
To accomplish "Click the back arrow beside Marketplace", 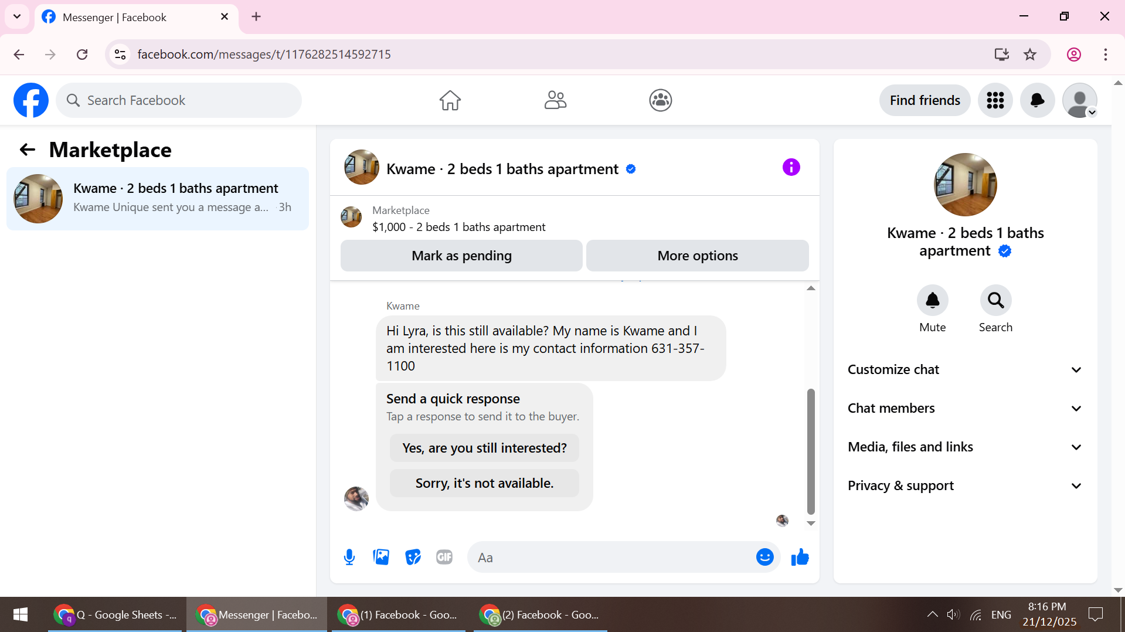I will [x=28, y=150].
